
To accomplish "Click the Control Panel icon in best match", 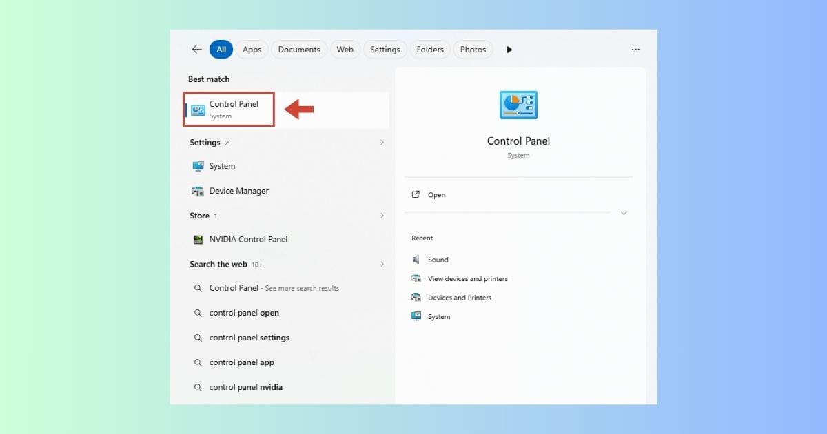I will [198, 110].
